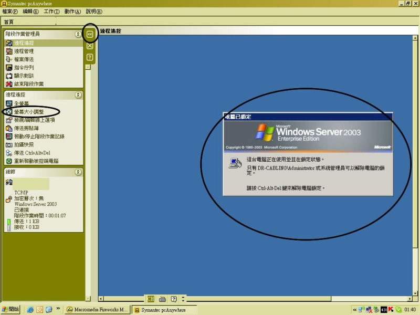
Task: Expand hidden tray icons with « arrow
Action: (355, 310)
